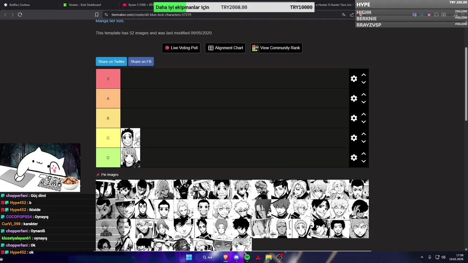
Task: Open Windows Start menu
Action: (189, 257)
